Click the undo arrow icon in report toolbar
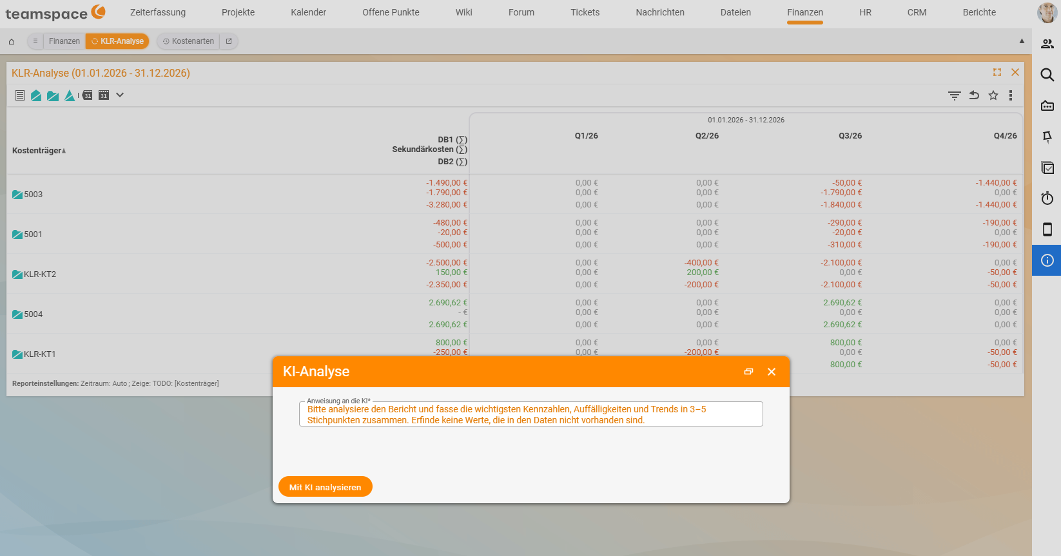Image resolution: width=1061 pixels, height=556 pixels. coord(974,95)
